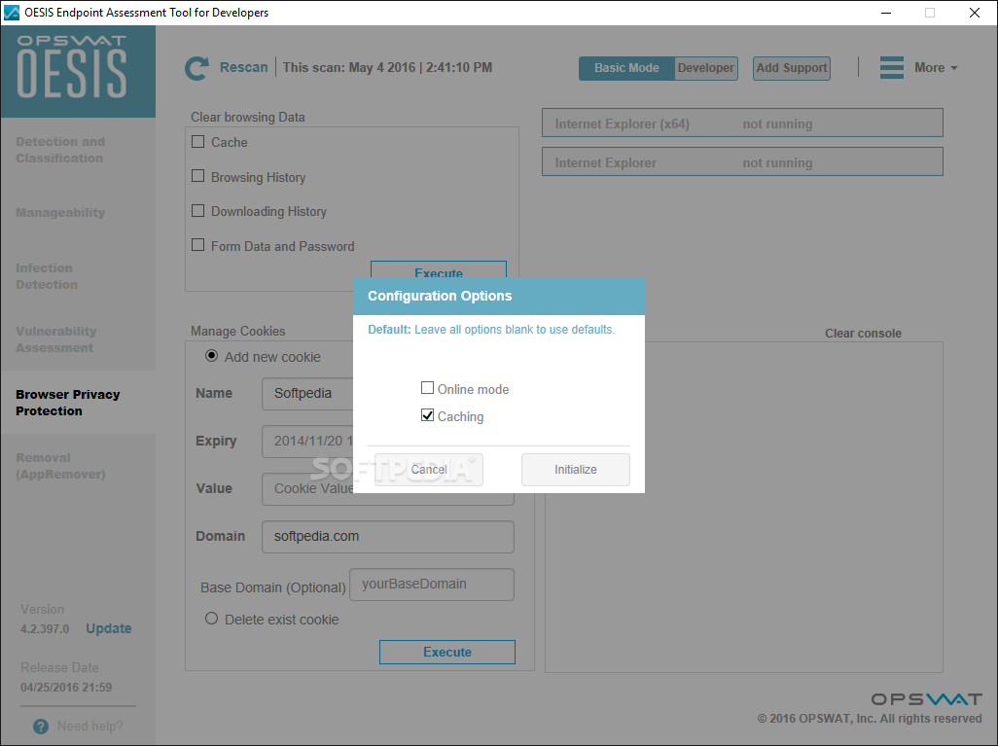
Task: Click the OPSWAT footer logo
Action: (x=926, y=699)
